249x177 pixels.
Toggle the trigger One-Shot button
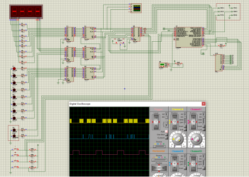click(166, 135)
